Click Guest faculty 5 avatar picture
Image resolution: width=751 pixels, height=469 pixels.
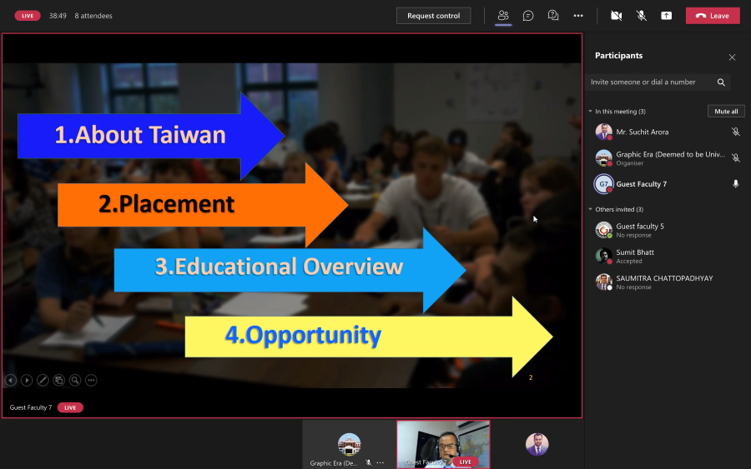603,230
